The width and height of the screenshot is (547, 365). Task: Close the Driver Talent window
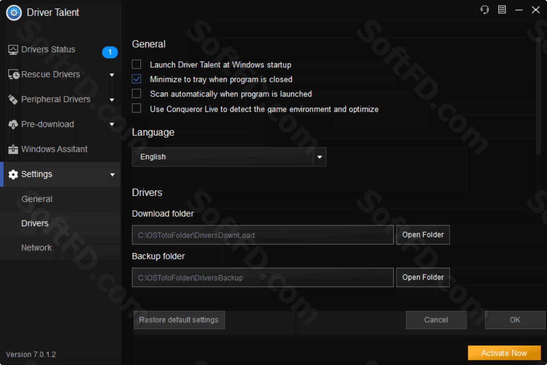pos(535,10)
